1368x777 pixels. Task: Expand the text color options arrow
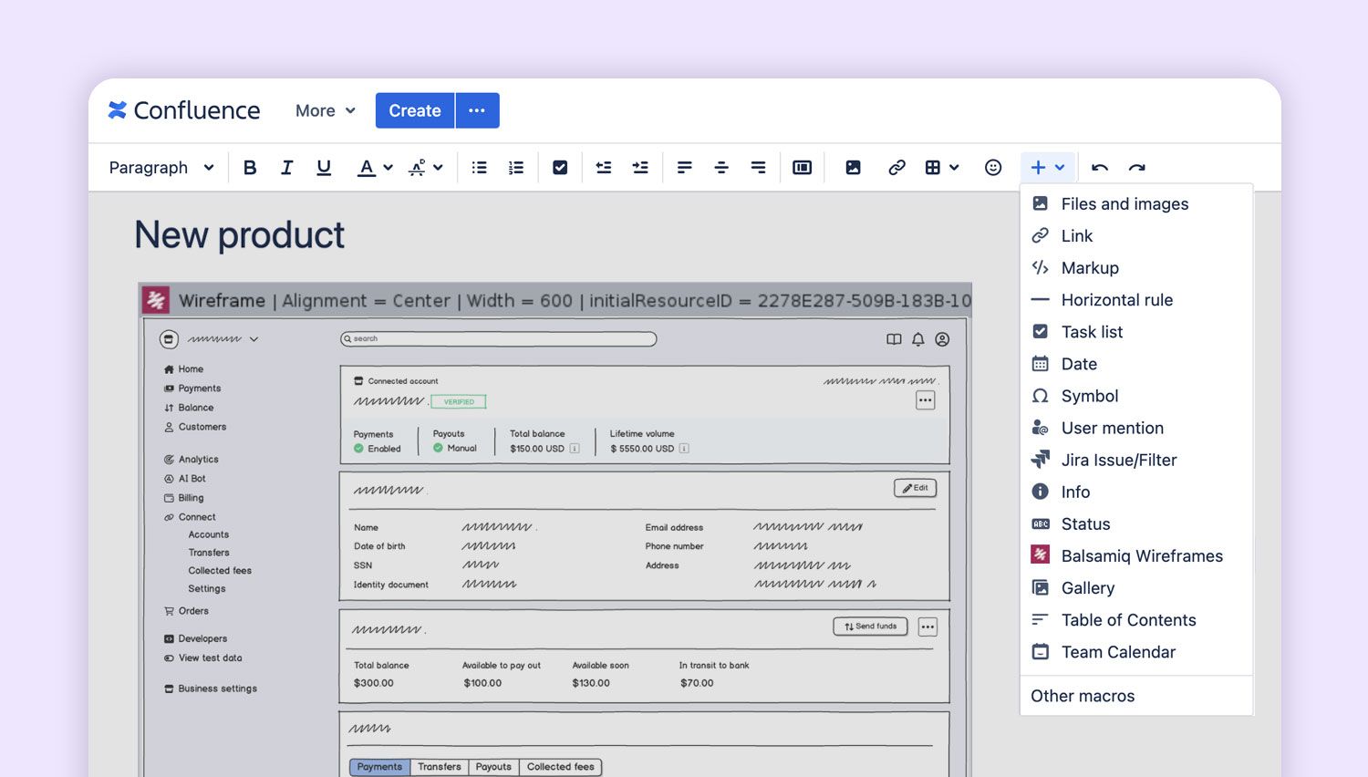point(389,168)
